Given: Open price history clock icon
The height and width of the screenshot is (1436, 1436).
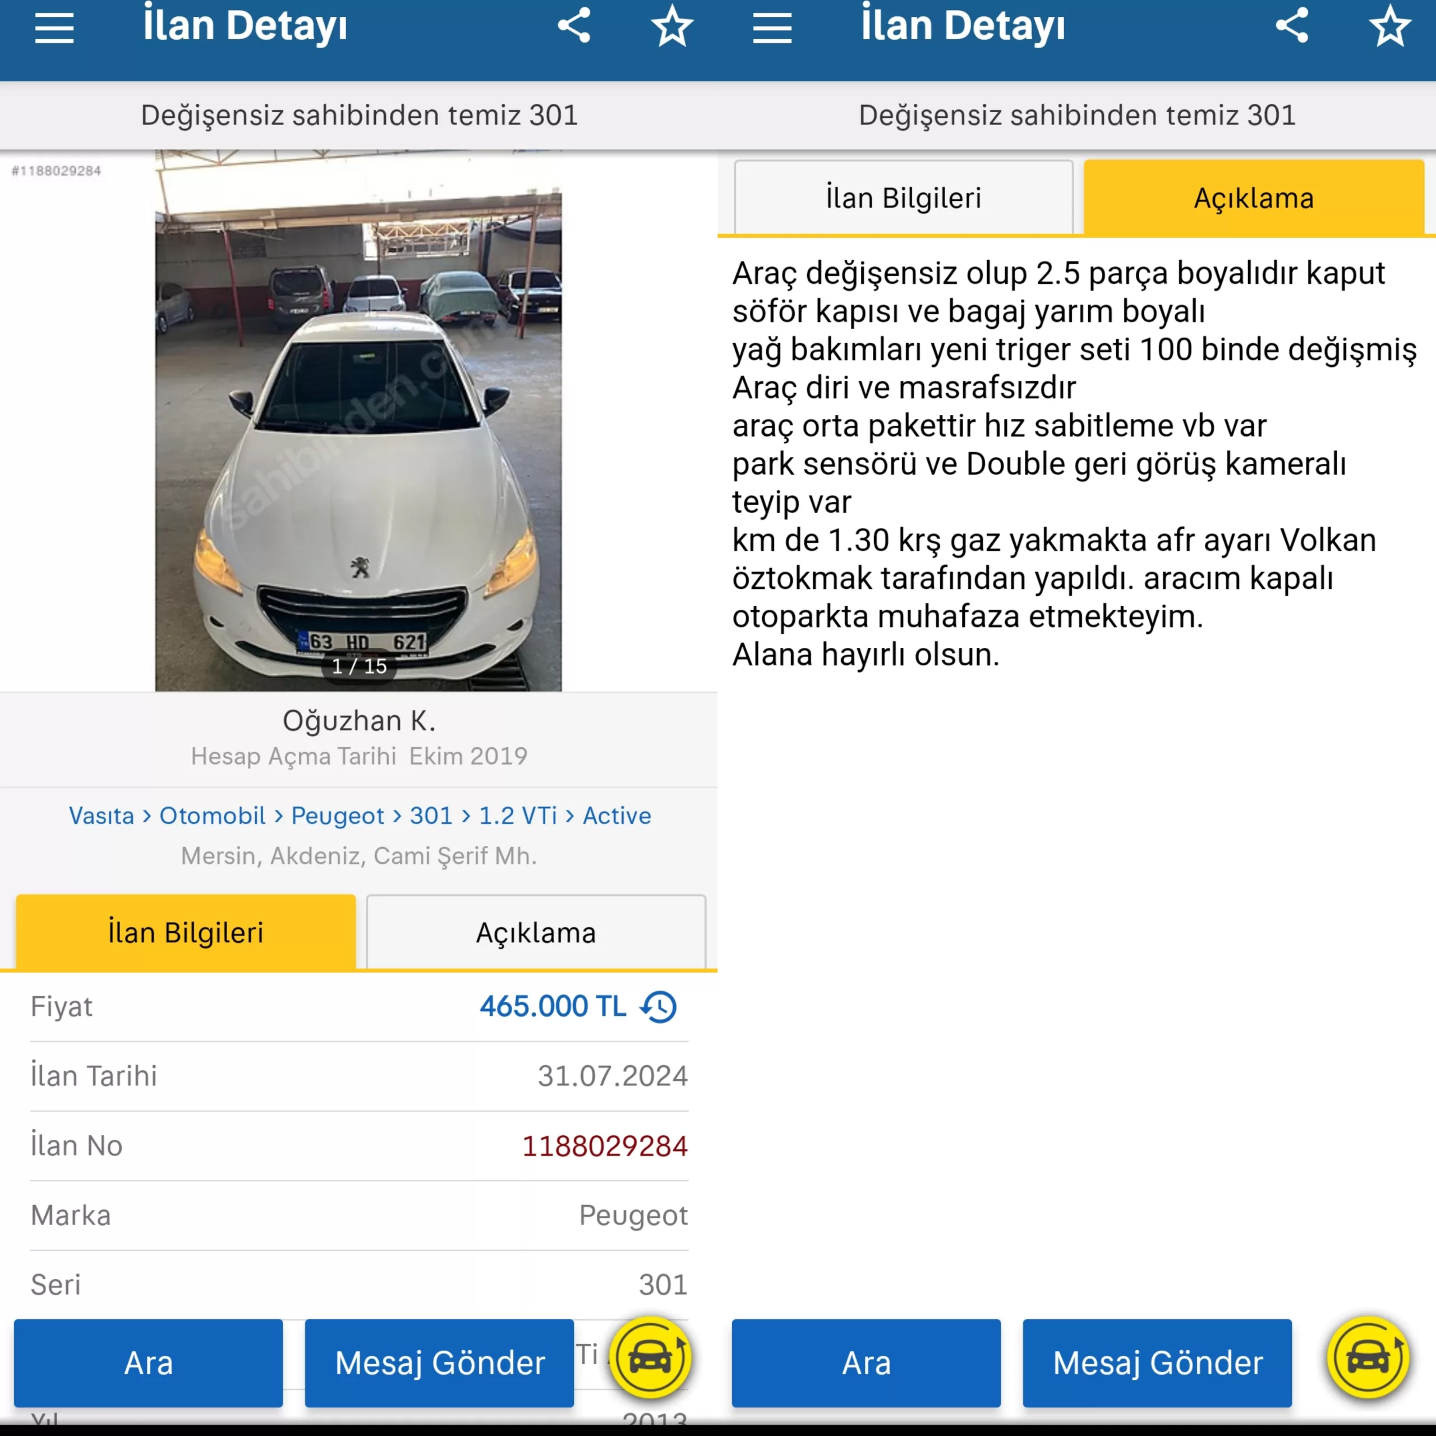Looking at the screenshot, I should [659, 1006].
